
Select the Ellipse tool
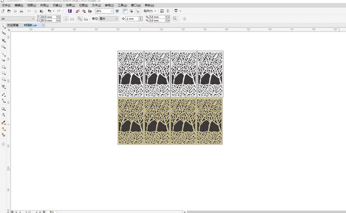click(x=4, y=73)
